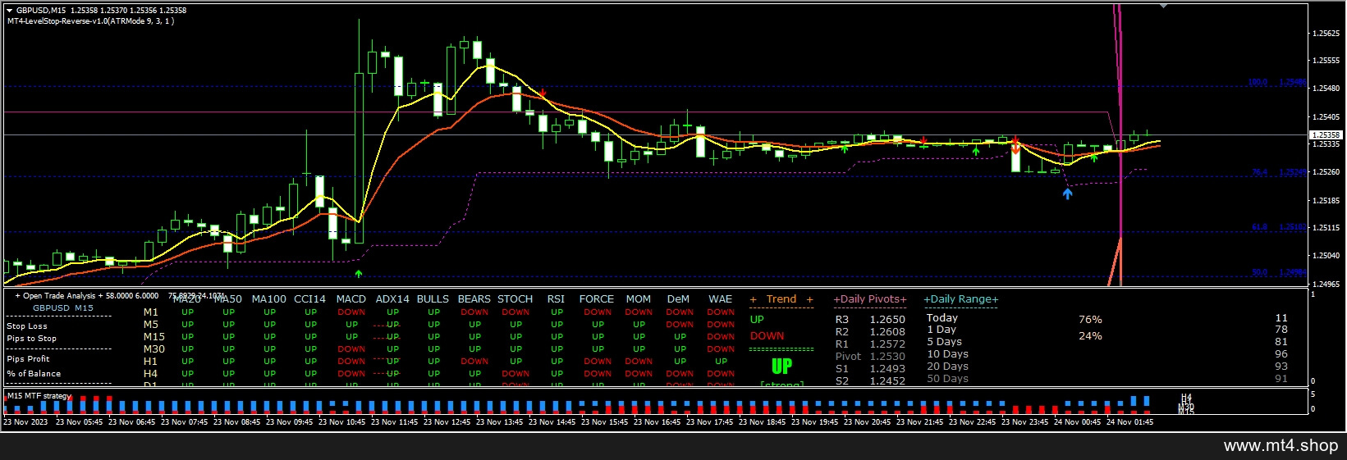The height and width of the screenshot is (460, 1347).
Task: Click the DOWN value in M1 MACD cell
Action: click(351, 312)
